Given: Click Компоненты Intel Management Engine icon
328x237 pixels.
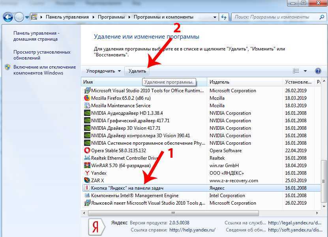Looking at the screenshot, I should 87,196.
